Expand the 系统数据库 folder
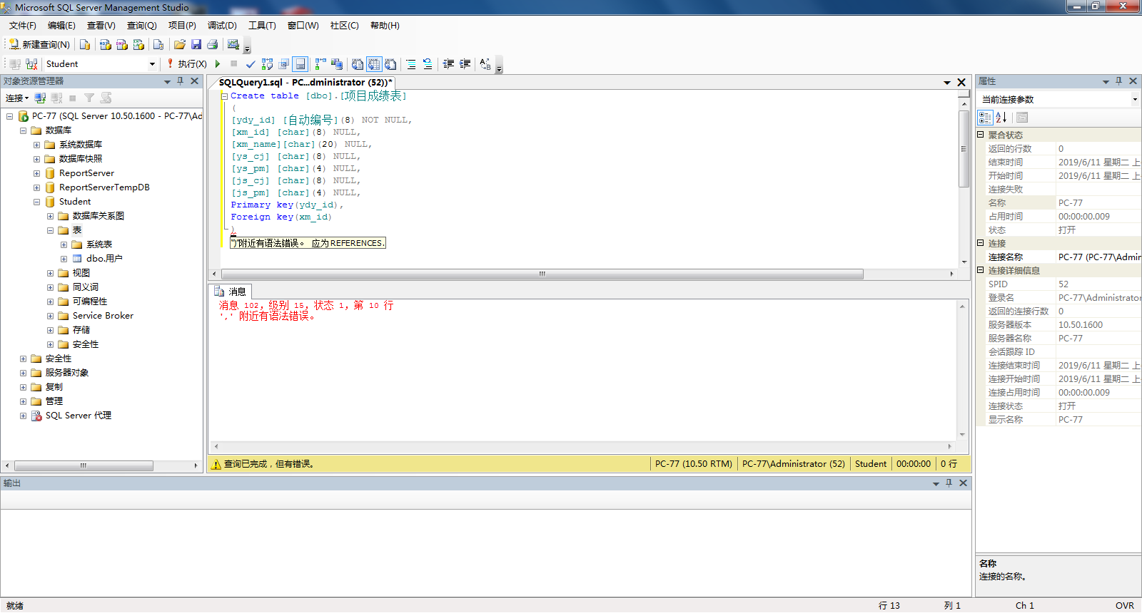1142x613 pixels. click(36, 145)
